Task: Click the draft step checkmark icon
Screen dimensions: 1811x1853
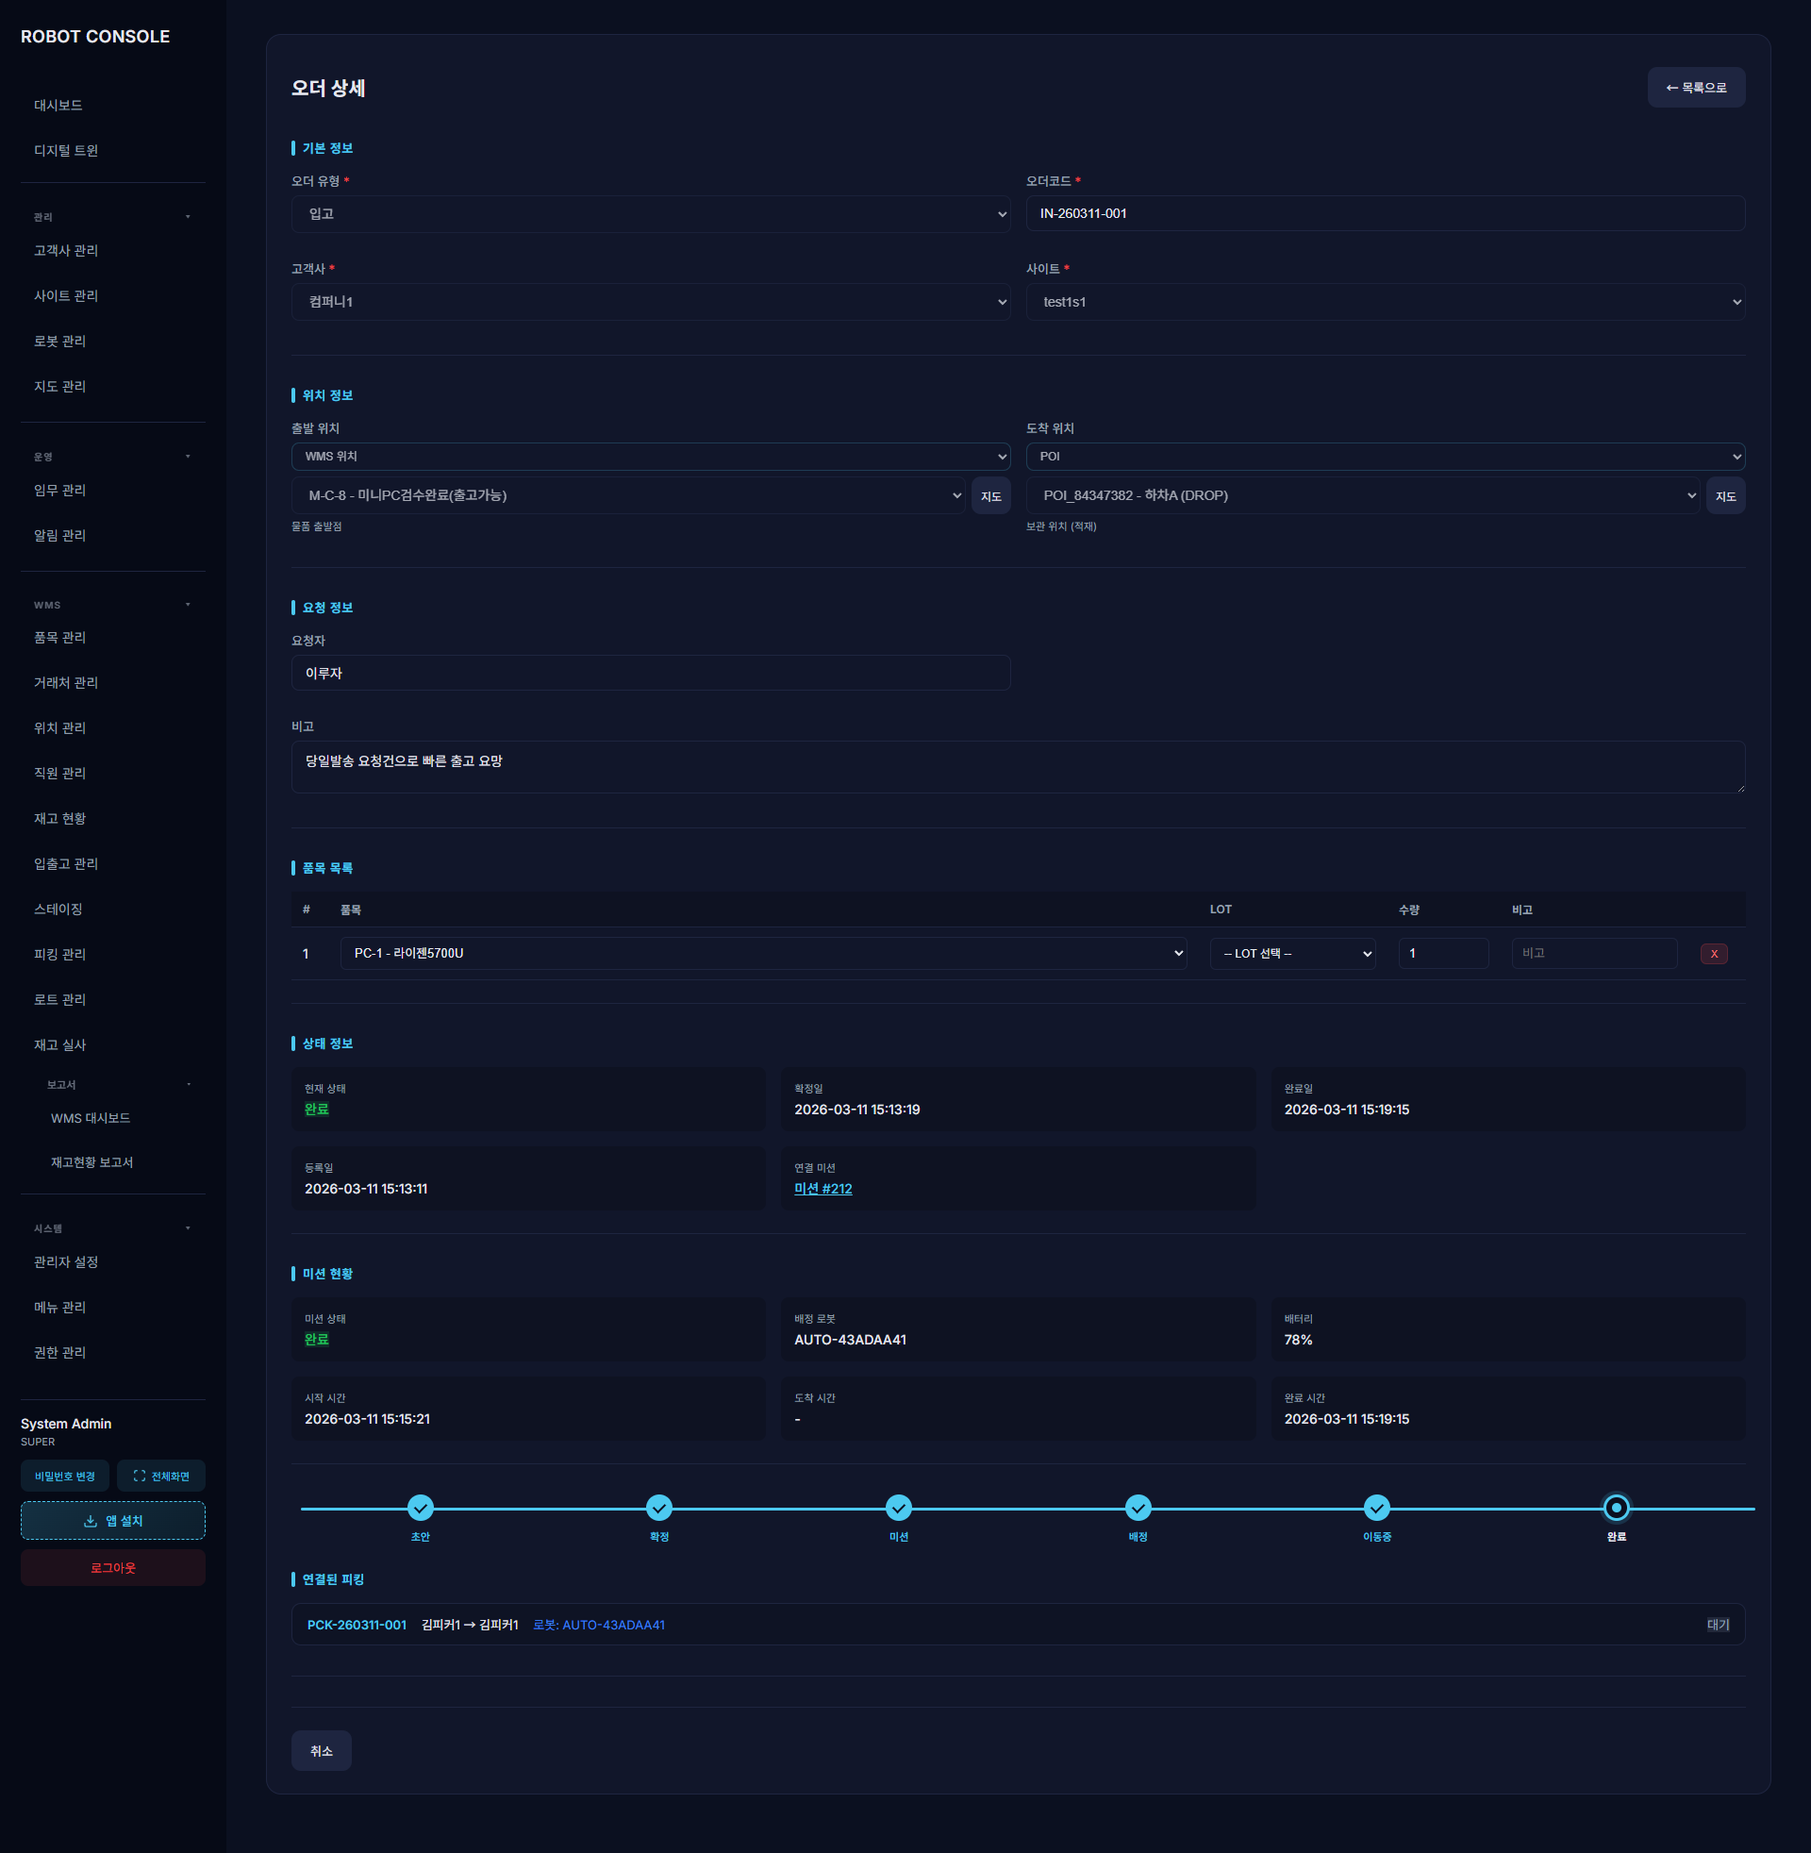Action: [x=421, y=1508]
